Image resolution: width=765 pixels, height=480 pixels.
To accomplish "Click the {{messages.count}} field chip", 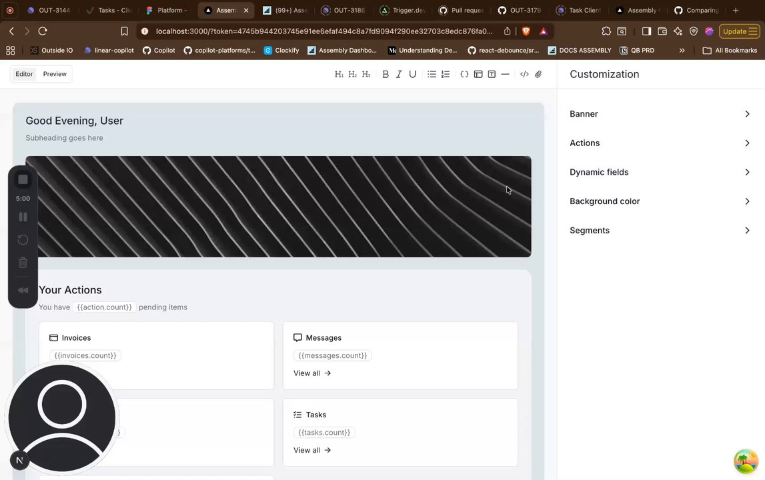I will [333, 355].
